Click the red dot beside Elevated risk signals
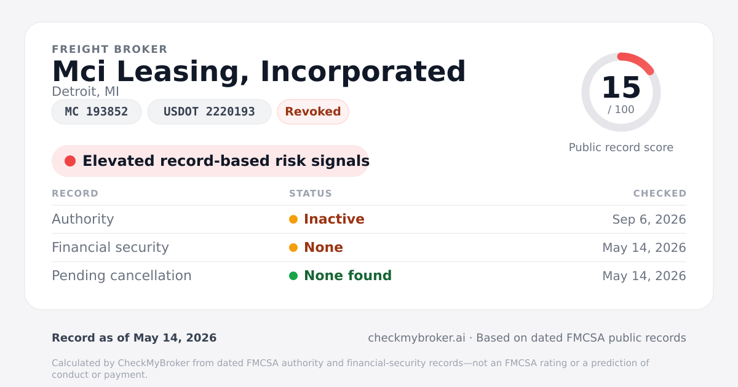 [70, 161]
